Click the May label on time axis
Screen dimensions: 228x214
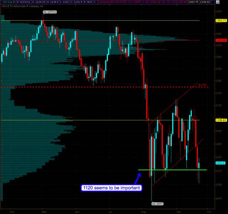[x=44, y=212]
